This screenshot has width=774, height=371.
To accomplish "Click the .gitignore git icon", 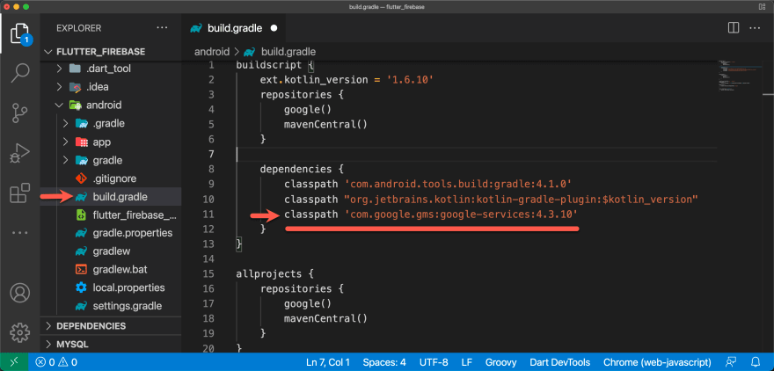I will pos(81,178).
